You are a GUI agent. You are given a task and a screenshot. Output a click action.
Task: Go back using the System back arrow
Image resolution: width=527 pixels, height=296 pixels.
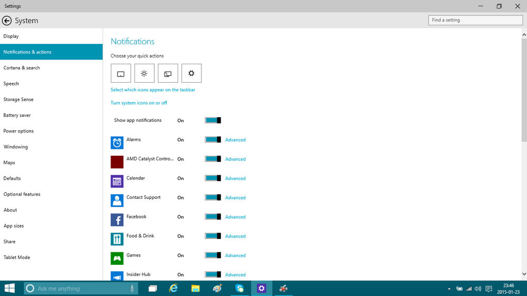[x=7, y=21]
